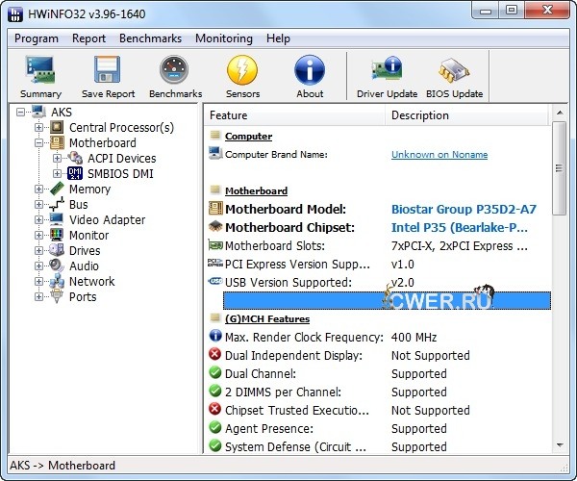This screenshot has height=481, width=577.
Task: Expand the Central Processor(s) tree node
Action: click(x=39, y=128)
